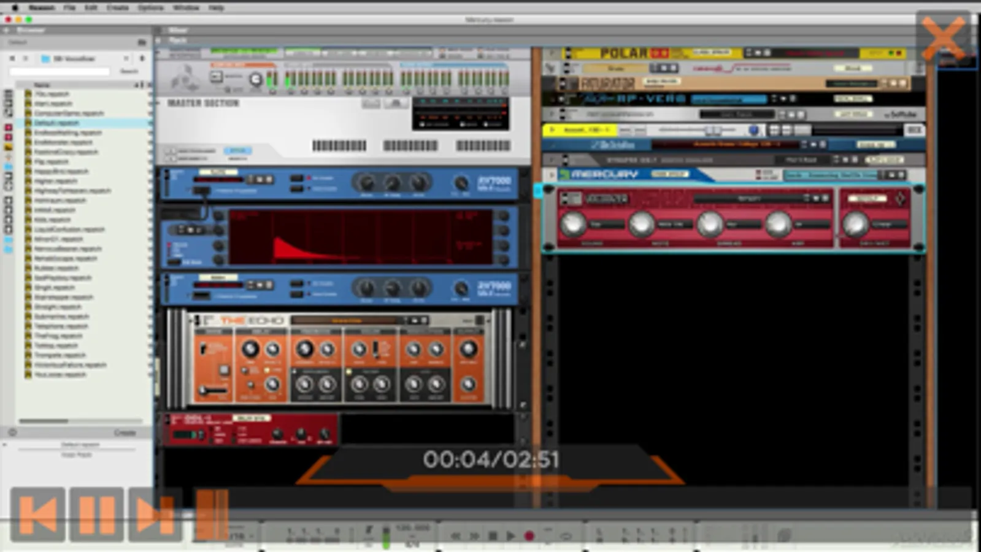This screenshot has width=981, height=552.
Task: Click the blue round knob on yellow device
Action: coord(754,130)
